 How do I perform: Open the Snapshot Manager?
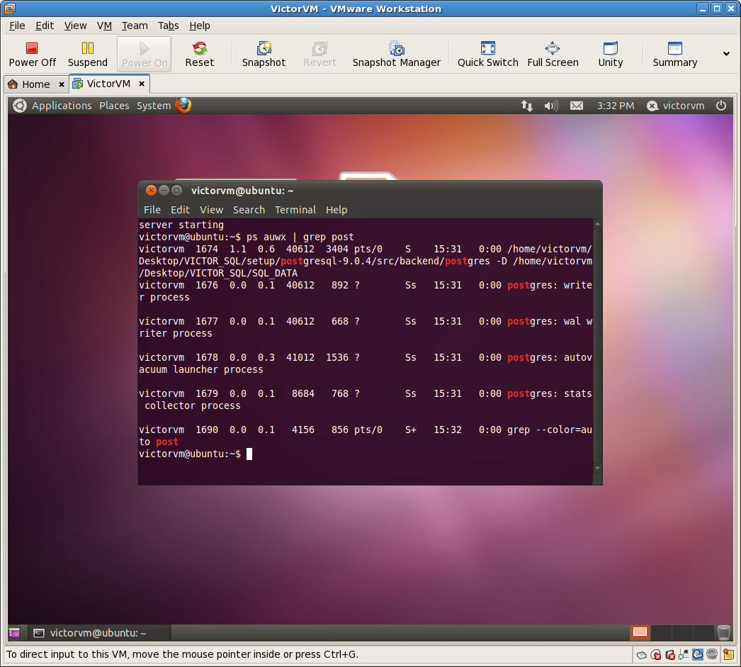(397, 53)
